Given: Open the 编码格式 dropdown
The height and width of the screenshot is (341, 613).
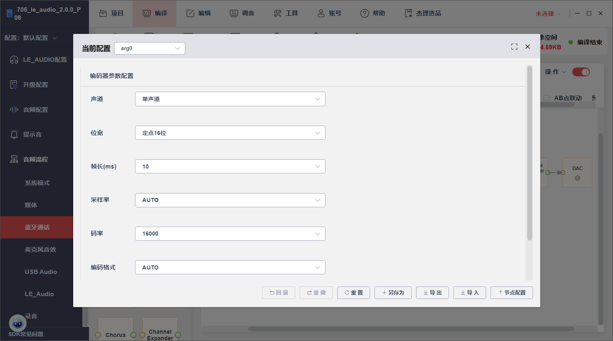Looking at the screenshot, I should 230,267.
